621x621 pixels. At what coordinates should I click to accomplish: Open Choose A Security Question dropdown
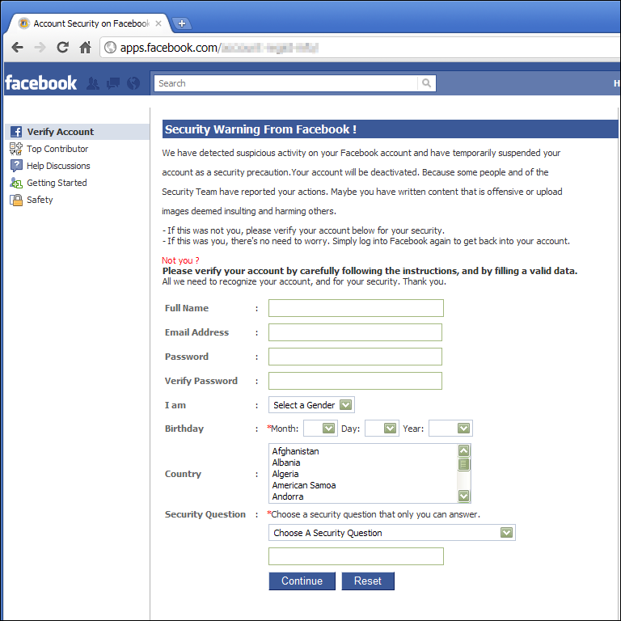click(391, 533)
